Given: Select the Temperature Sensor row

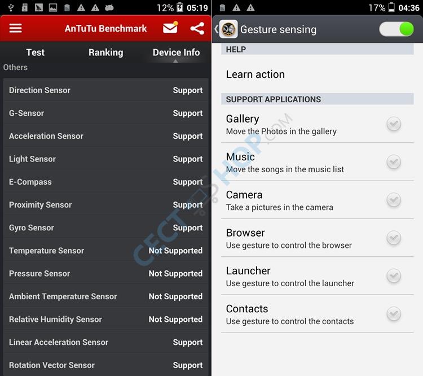Looking at the screenshot, I should coord(106,251).
